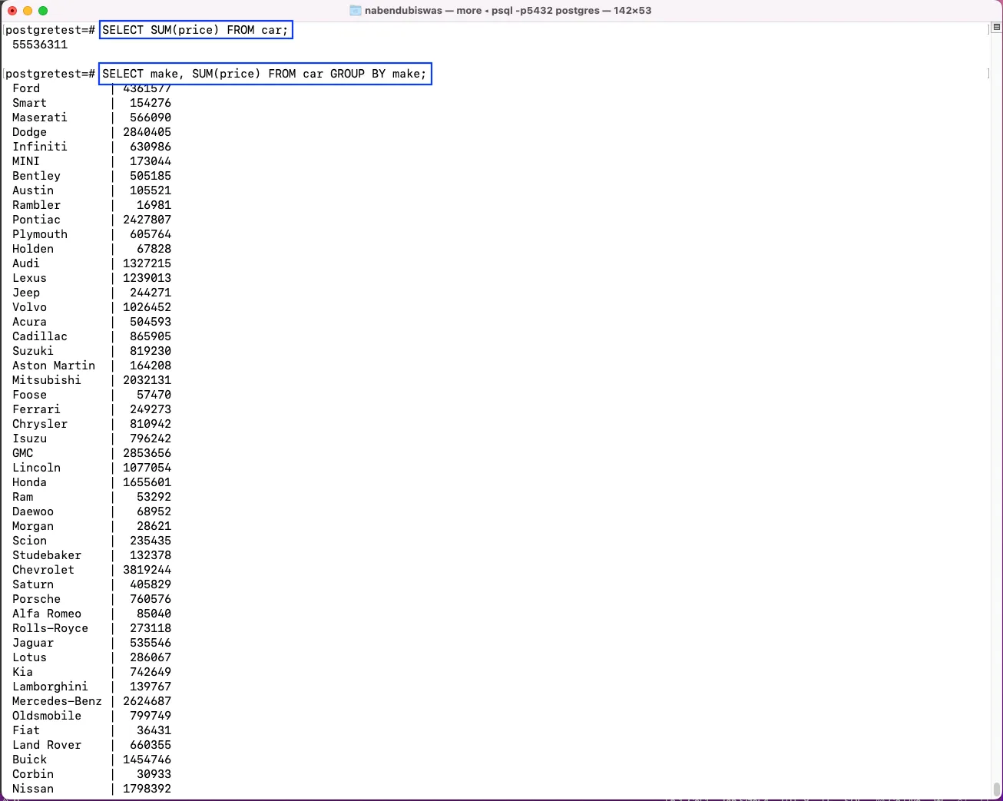Select the 'Smart' make row

coord(91,103)
